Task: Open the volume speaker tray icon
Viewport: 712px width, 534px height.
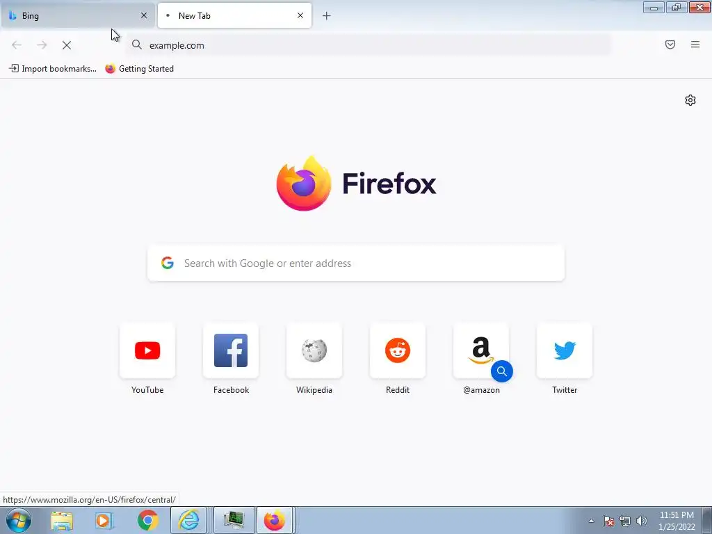Action: [x=642, y=521]
